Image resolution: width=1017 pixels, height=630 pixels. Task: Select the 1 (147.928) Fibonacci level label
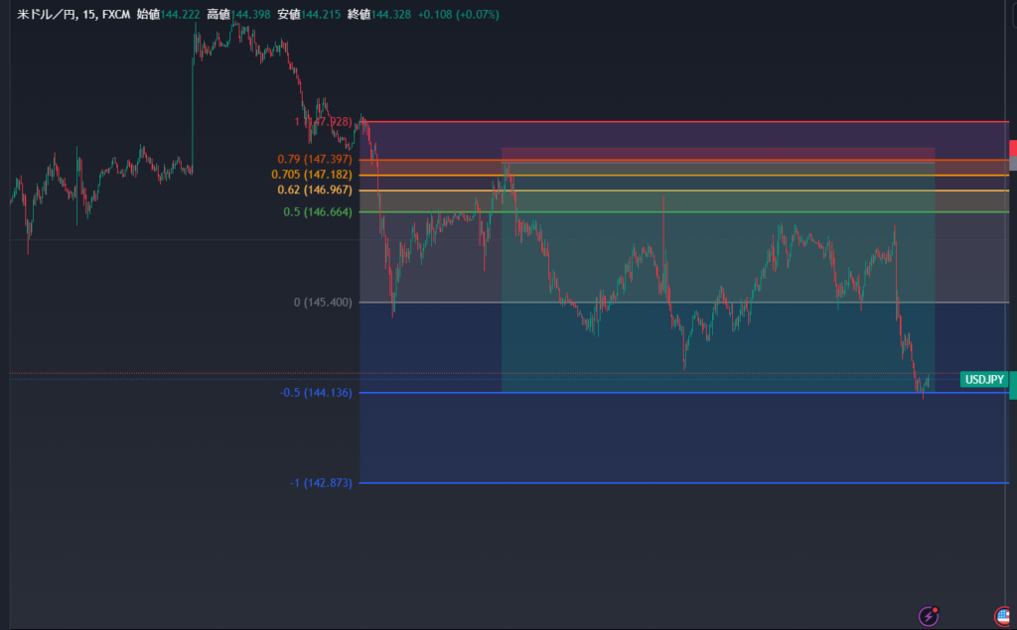[323, 122]
